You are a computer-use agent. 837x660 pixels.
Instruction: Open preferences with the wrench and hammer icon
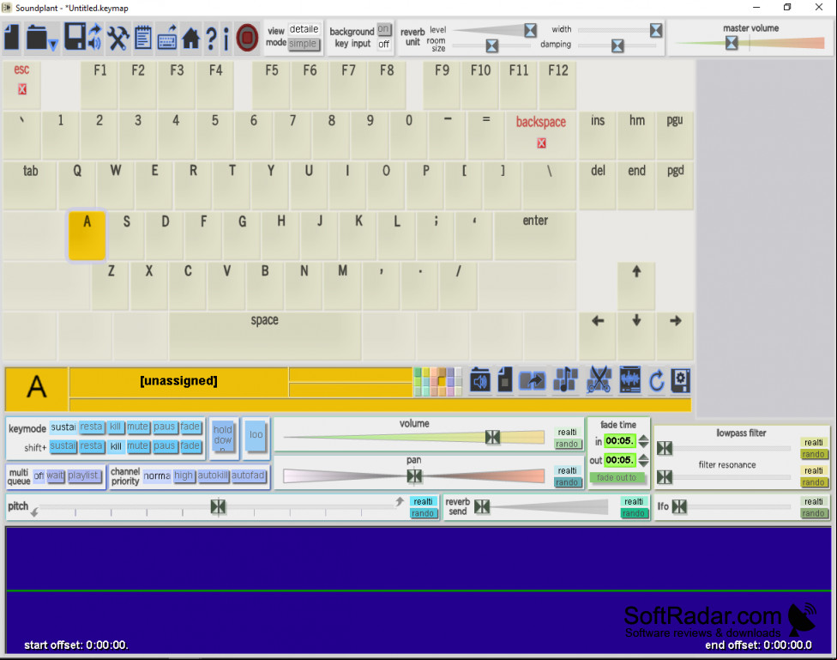click(118, 38)
